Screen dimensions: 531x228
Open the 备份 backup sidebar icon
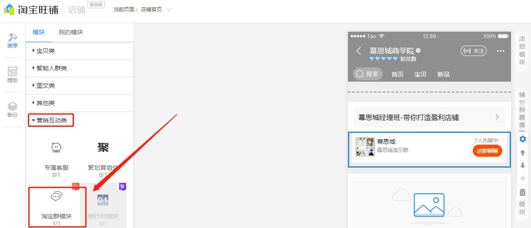coord(13,109)
